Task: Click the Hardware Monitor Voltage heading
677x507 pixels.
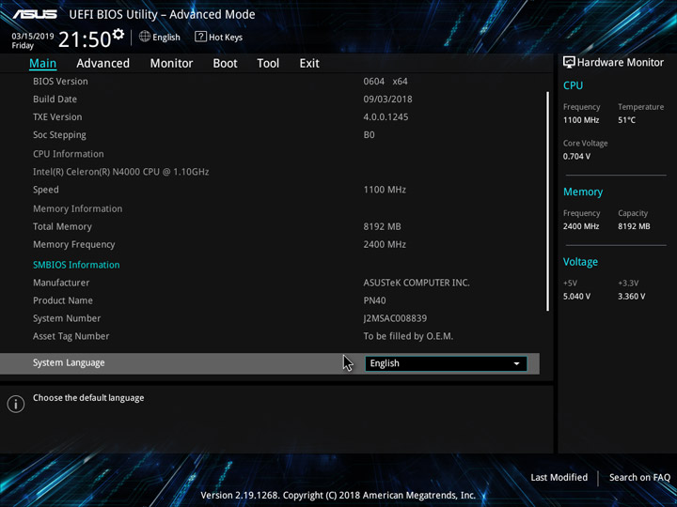Action: pyautogui.click(x=580, y=262)
